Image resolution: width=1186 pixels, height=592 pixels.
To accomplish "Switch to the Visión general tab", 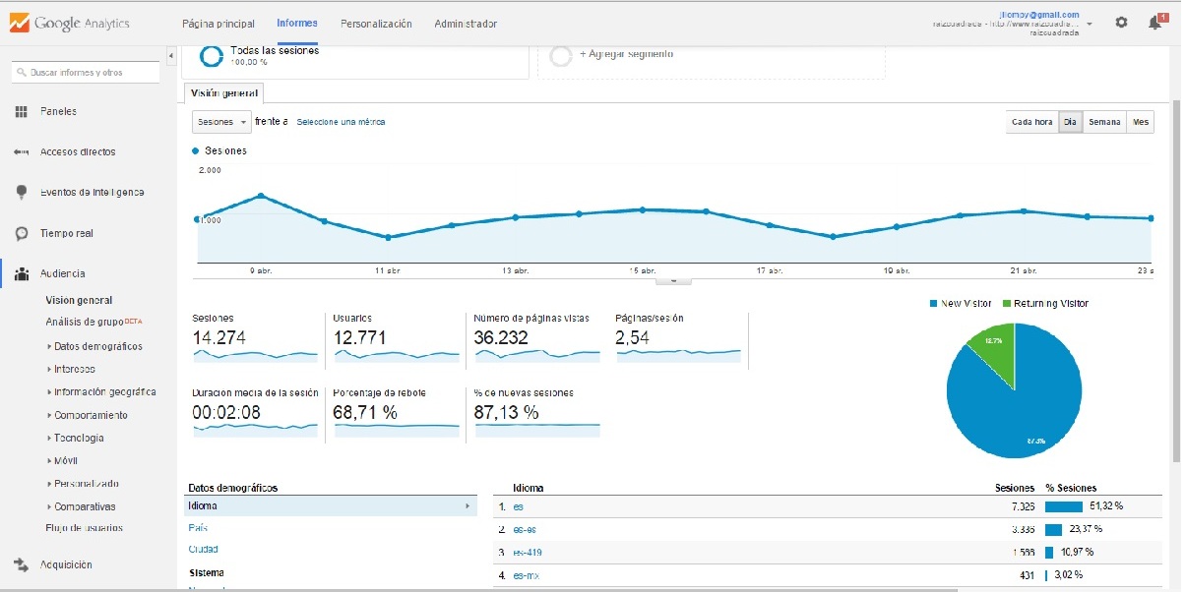I will (x=223, y=92).
